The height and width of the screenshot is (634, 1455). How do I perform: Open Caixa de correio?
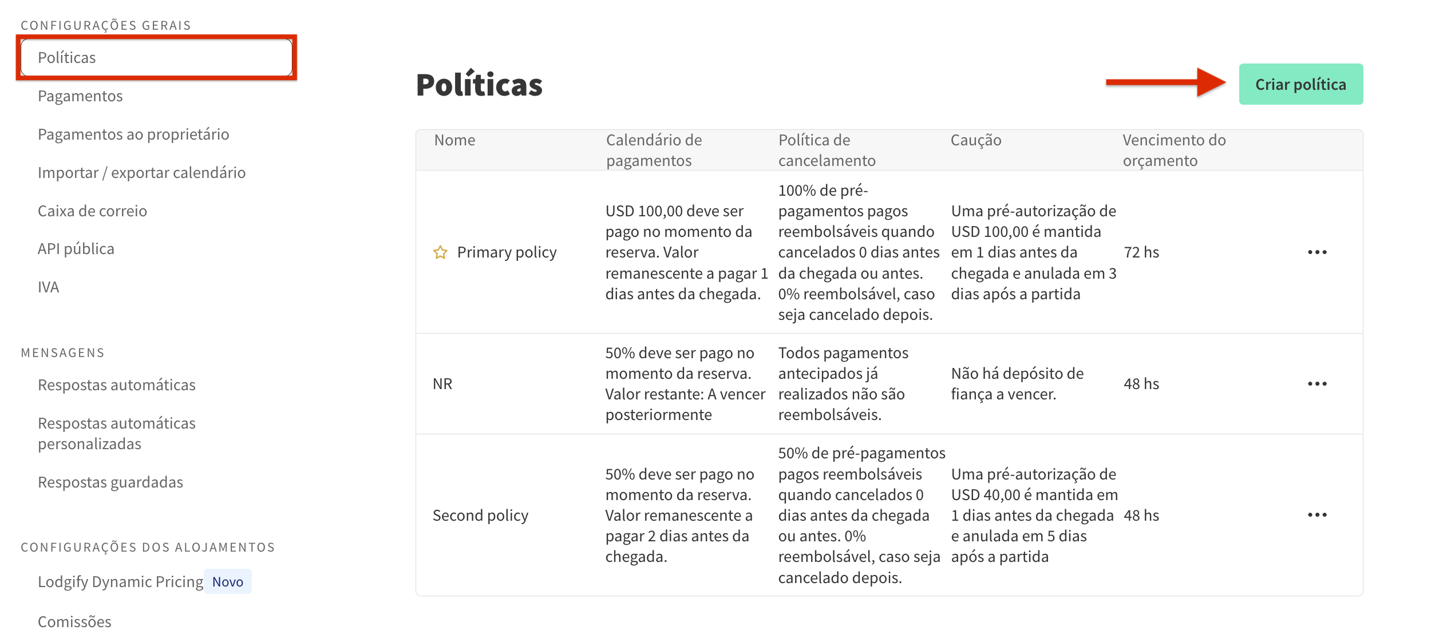click(92, 211)
